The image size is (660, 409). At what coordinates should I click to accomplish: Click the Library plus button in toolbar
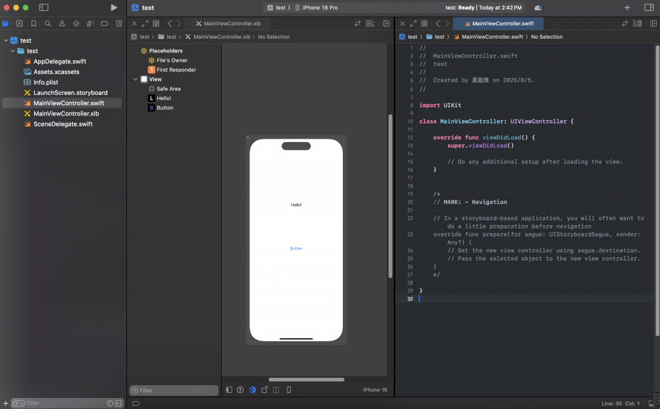627,8
